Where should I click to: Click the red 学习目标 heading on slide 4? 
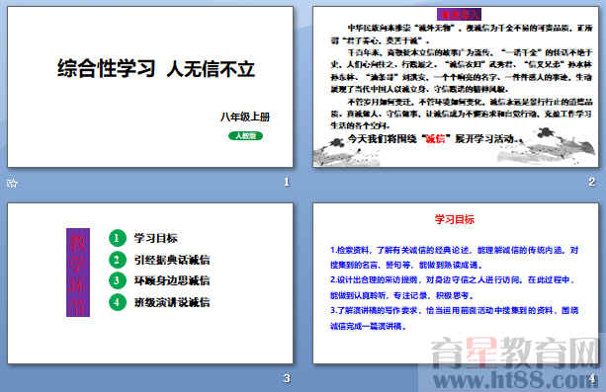click(x=455, y=219)
